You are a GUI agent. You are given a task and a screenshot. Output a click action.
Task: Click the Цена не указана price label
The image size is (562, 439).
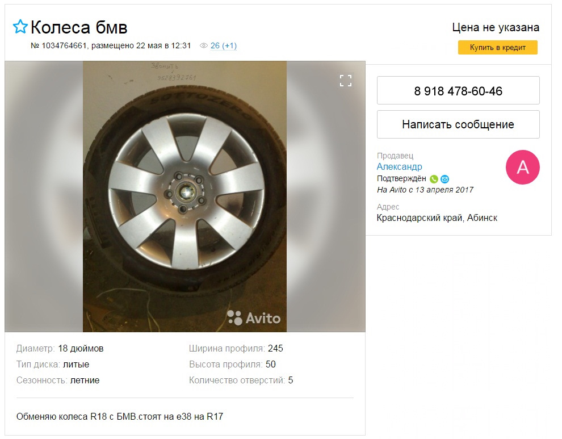point(496,27)
